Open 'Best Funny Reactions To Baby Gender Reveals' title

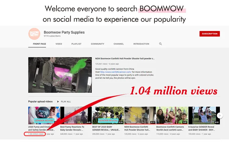coord(72,128)
